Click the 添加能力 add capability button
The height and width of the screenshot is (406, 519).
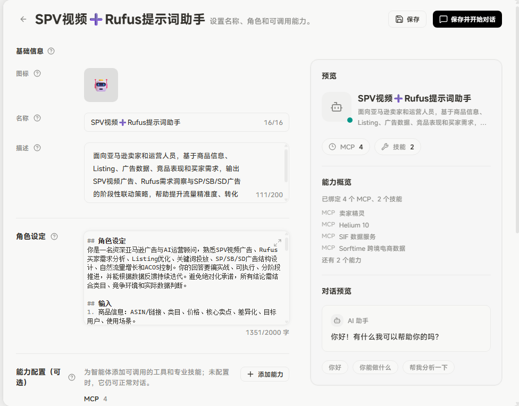pyautogui.click(x=265, y=374)
